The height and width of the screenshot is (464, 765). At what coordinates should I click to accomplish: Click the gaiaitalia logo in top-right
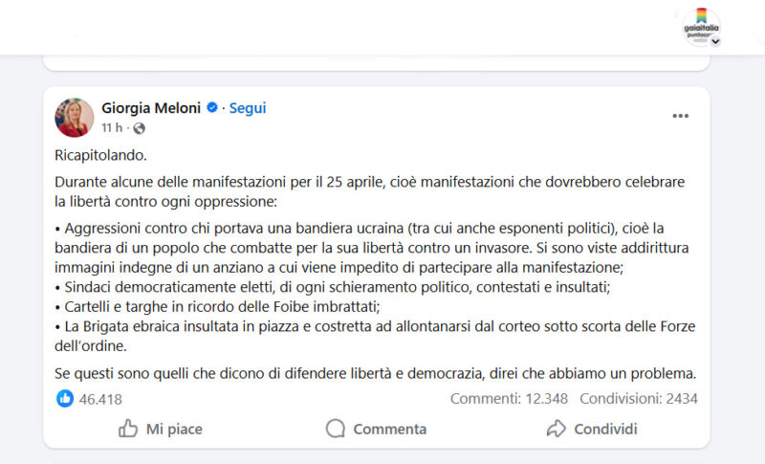pos(701,25)
